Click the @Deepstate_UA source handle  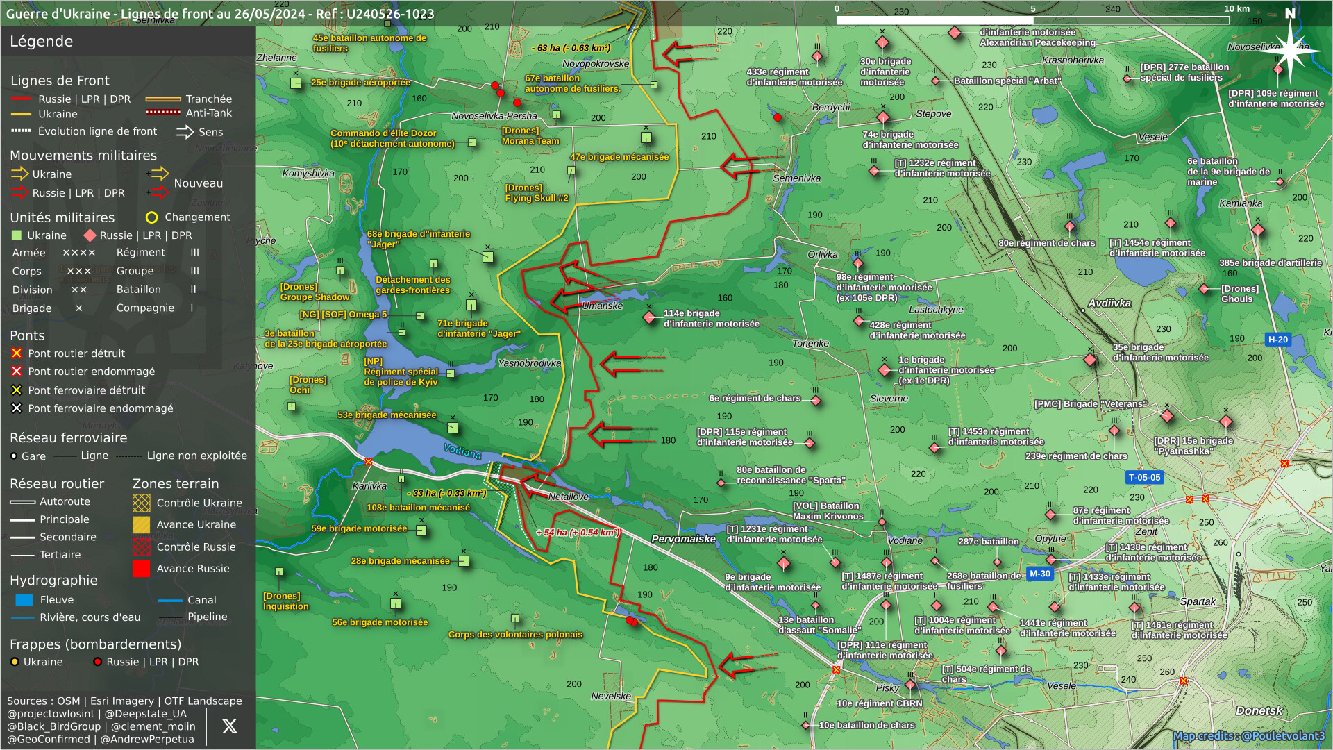click(145, 714)
